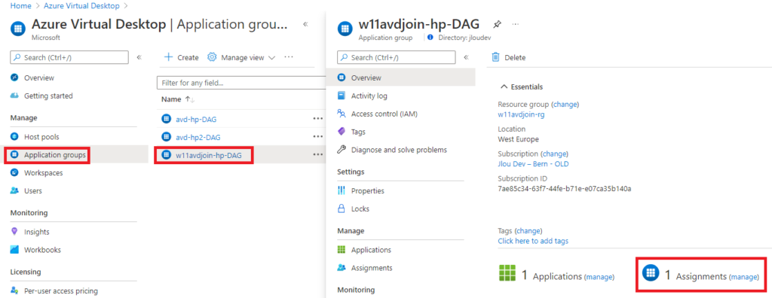772x298 pixels.
Task: Collapse the application group resource menu
Action: click(466, 57)
